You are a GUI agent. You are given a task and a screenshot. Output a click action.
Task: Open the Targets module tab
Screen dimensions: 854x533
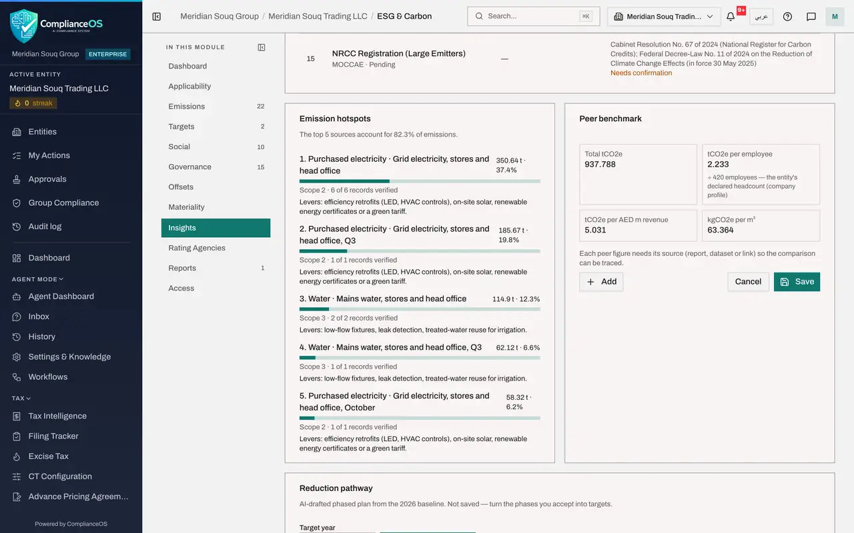pos(216,127)
